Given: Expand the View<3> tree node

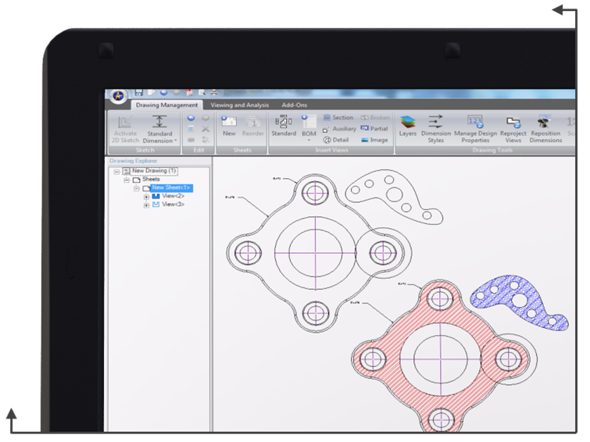Looking at the screenshot, I should (x=146, y=205).
